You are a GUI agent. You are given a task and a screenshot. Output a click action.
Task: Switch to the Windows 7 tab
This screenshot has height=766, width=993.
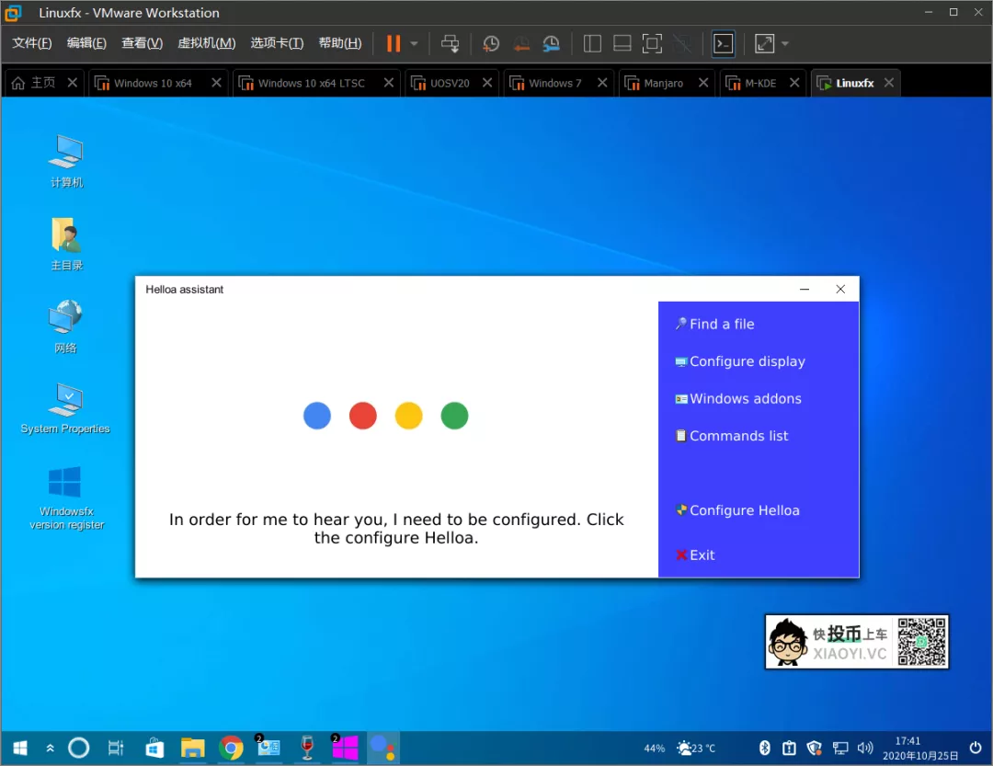pyautogui.click(x=554, y=83)
